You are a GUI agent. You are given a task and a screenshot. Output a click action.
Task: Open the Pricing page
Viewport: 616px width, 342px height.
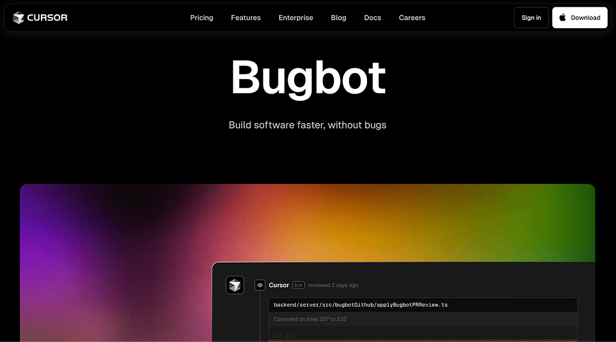202,17
